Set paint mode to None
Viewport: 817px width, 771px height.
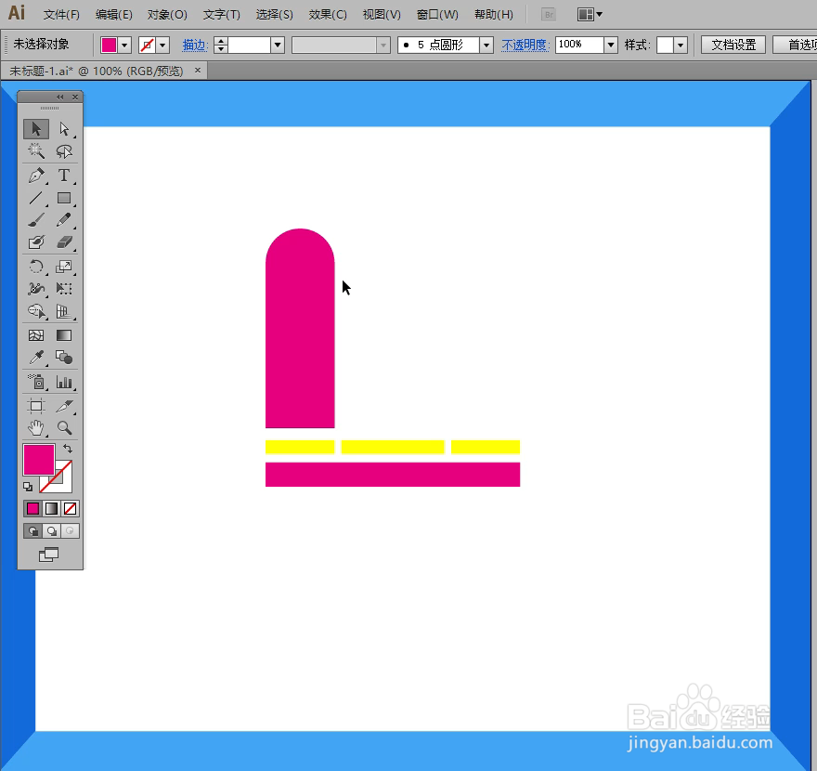pyautogui.click(x=70, y=508)
